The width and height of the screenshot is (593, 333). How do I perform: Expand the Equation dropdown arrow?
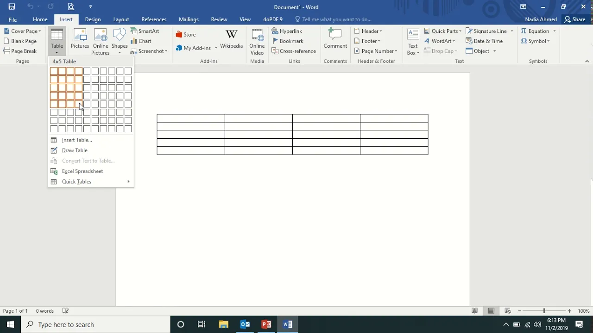[555, 31]
